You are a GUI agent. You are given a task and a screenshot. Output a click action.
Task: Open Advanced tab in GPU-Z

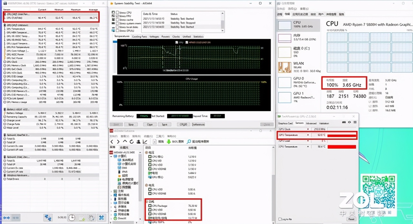point(311,123)
